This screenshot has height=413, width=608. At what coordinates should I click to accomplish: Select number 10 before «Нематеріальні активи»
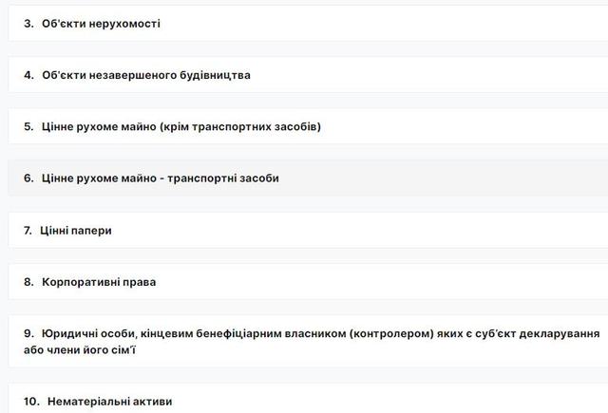point(31,402)
